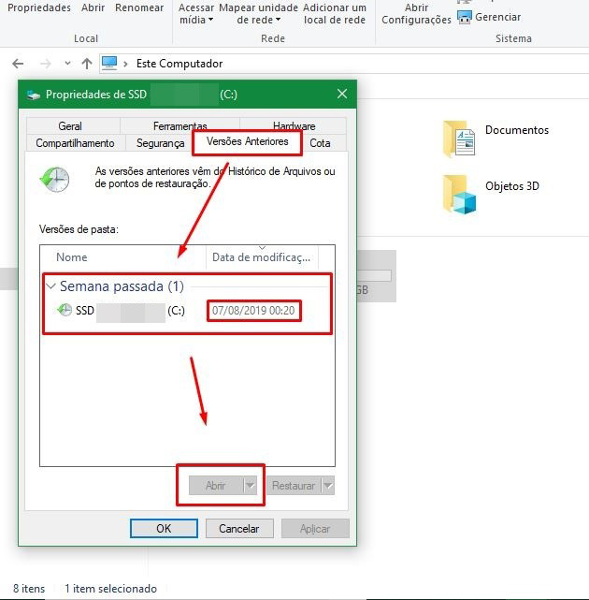
Task: Click the Propriedades ribbon button
Action: (39, 7)
